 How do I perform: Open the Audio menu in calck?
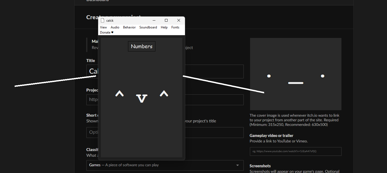pyautogui.click(x=115, y=27)
